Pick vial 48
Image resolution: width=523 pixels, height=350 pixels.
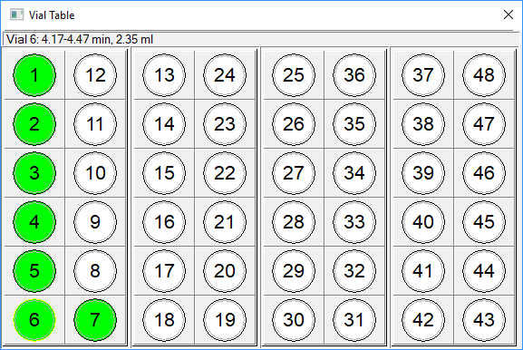(484, 75)
